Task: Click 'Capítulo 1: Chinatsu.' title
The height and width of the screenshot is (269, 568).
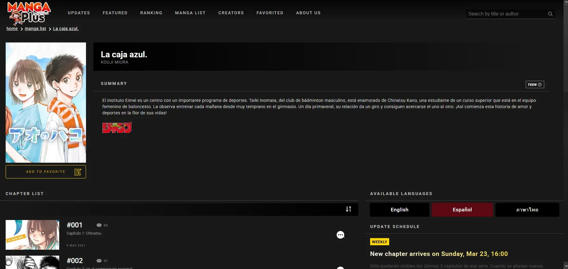Action: tap(84, 233)
